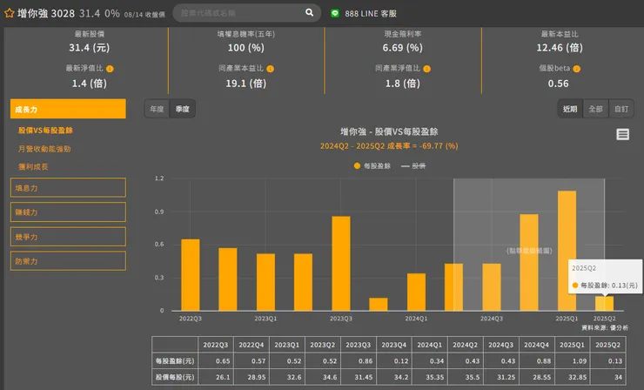Click info icon next to 最新淨值比

click(x=110, y=69)
